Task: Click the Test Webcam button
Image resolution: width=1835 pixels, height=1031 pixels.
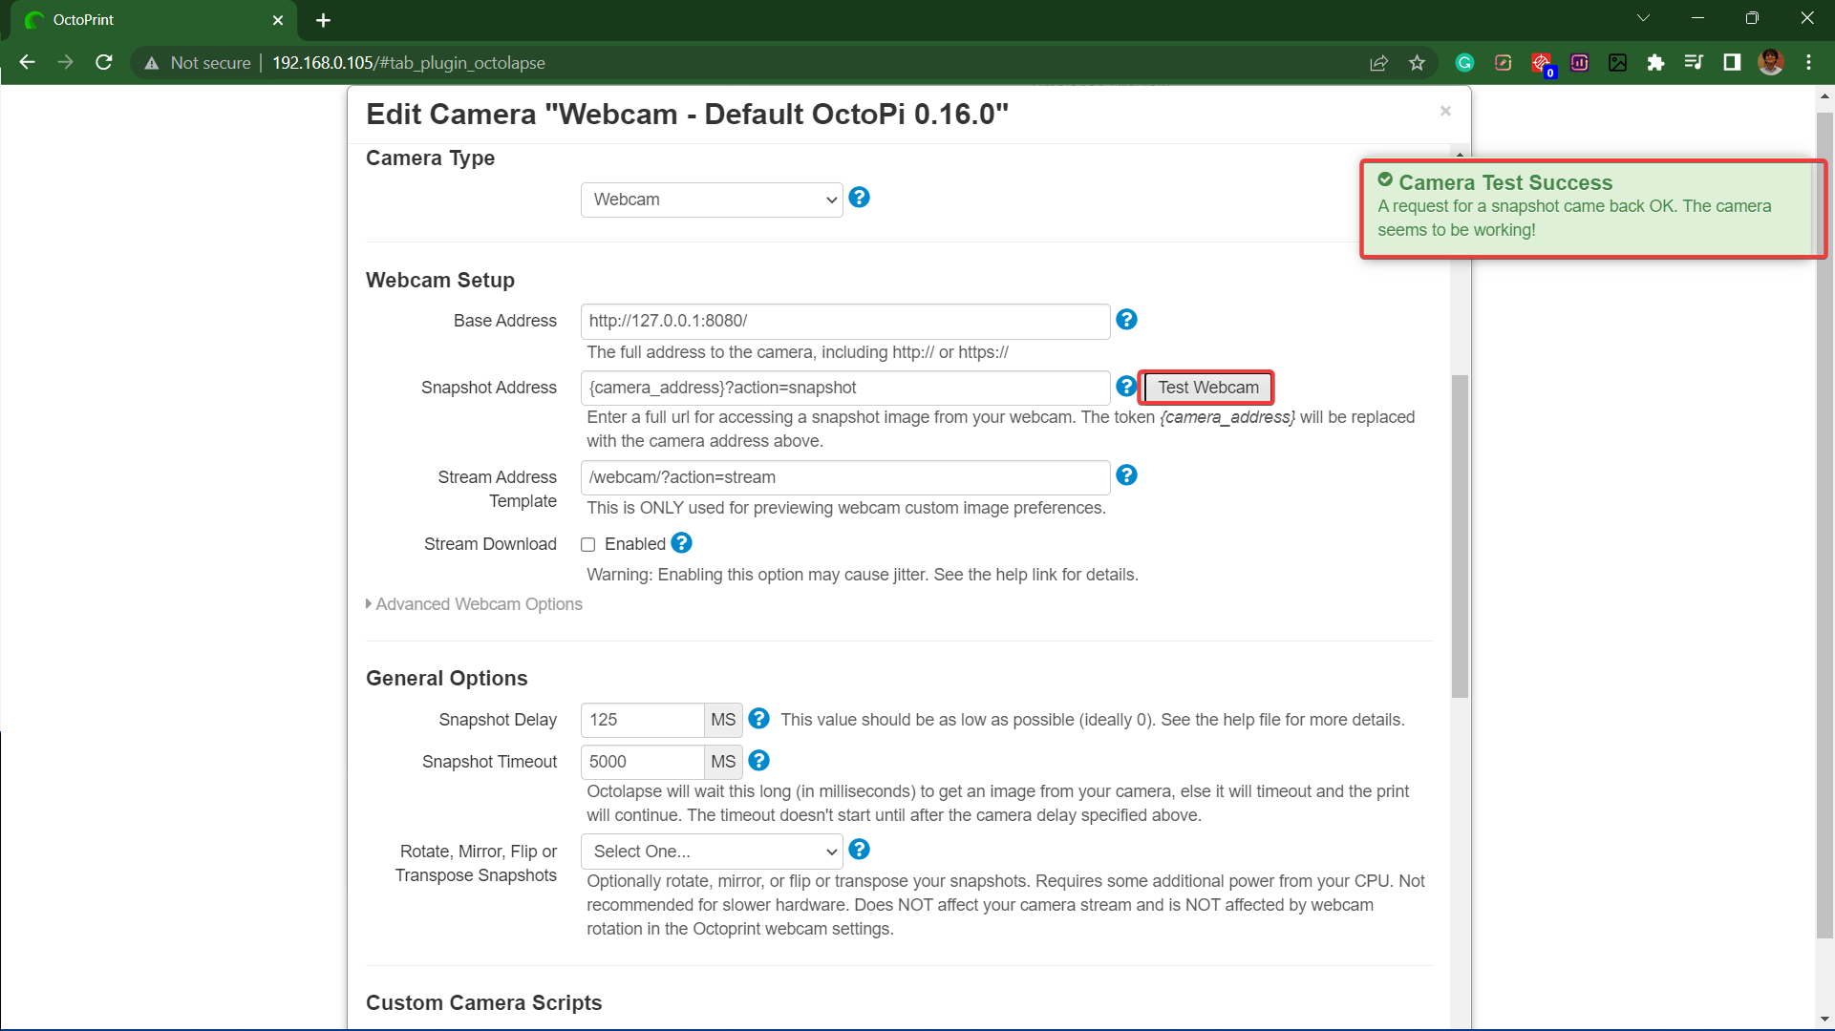Action: [x=1208, y=388]
